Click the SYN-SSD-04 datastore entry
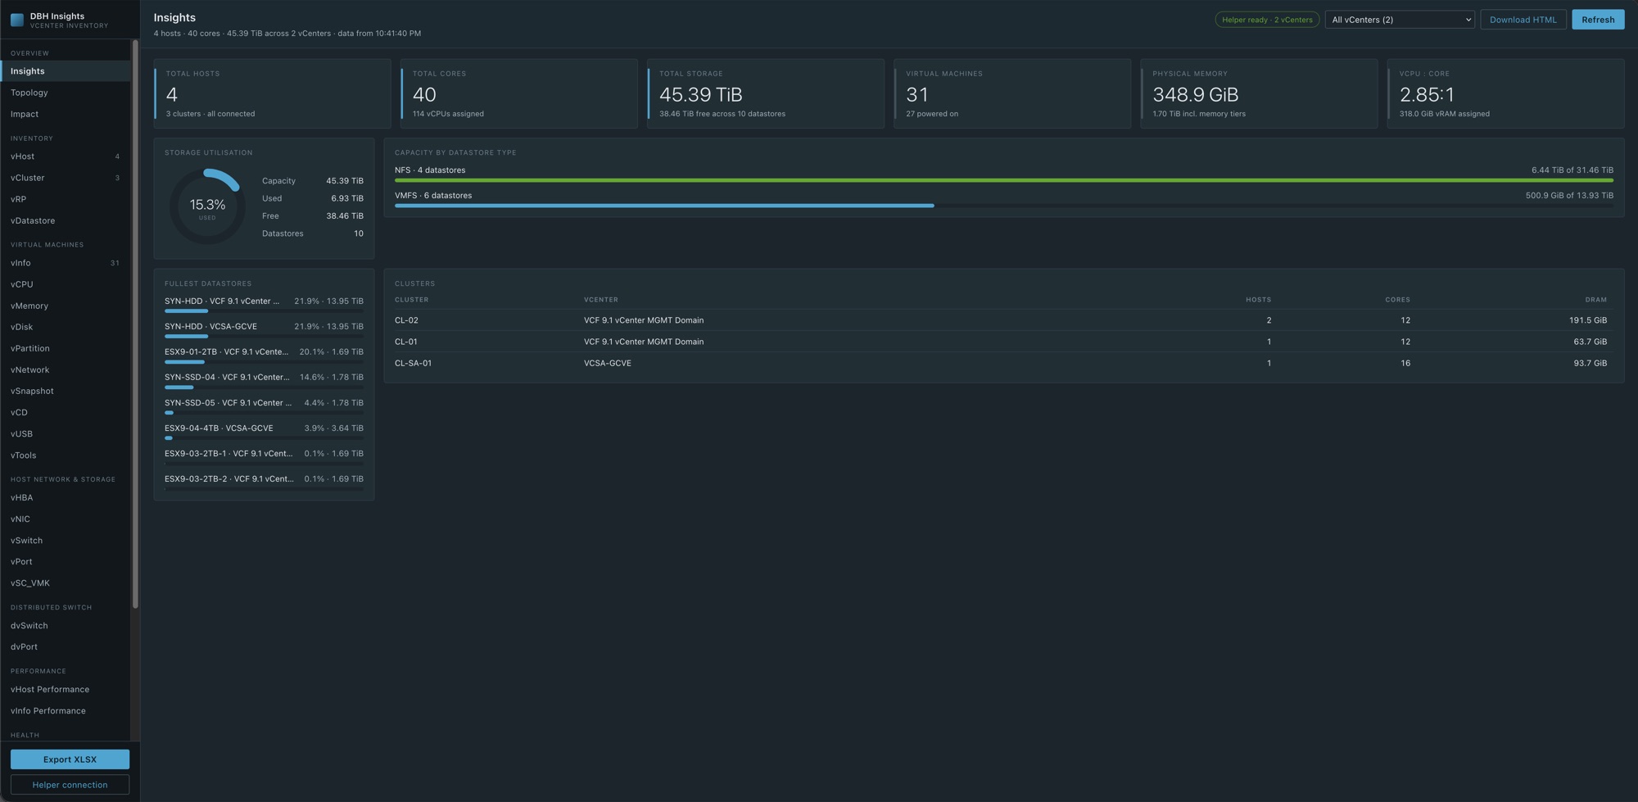Viewport: 1638px width, 802px height. (x=264, y=380)
